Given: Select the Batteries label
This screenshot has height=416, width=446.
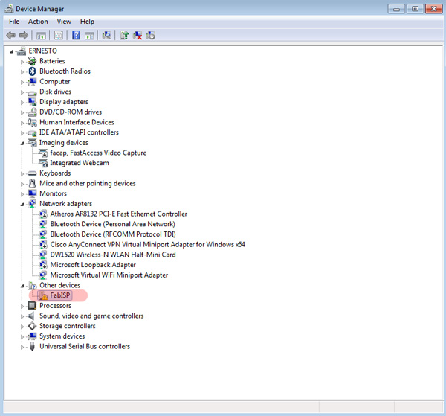Looking at the screenshot, I should pyautogui.click(x=52, y=61).
